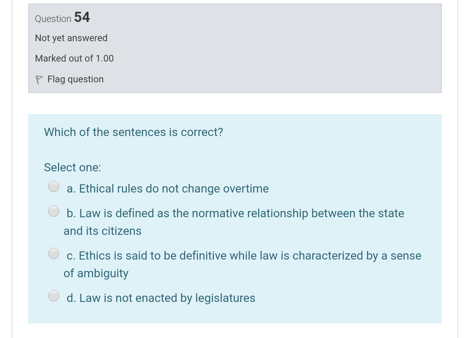Select answer b about law and the state
Image resolution: width=470 pixels, height=338 pixels.
click(x=234, y=213)
